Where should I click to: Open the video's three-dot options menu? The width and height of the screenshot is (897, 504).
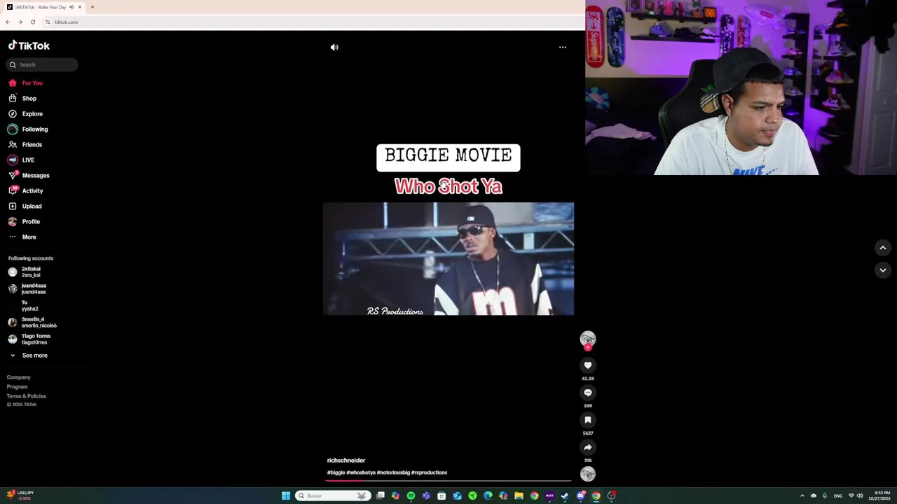click(562, 47)
